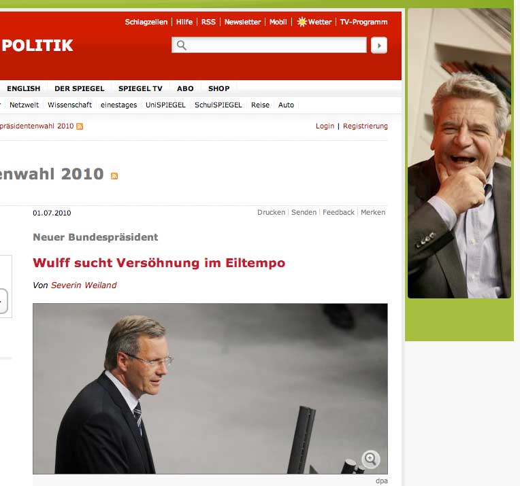
Task: Open the Wetter sun icon link
Action: tap(302, 22)
